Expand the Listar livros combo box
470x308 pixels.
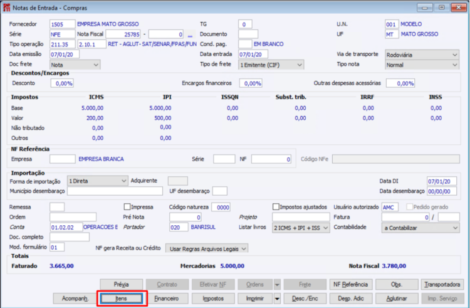301,228
